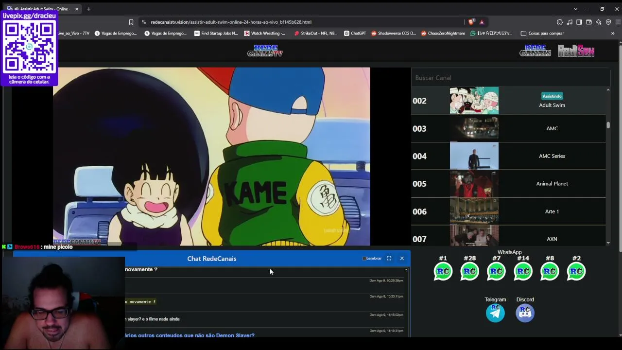622x350 pixels.
Task: Open the StrikeOut NFL bookmark
Action: 315,34
